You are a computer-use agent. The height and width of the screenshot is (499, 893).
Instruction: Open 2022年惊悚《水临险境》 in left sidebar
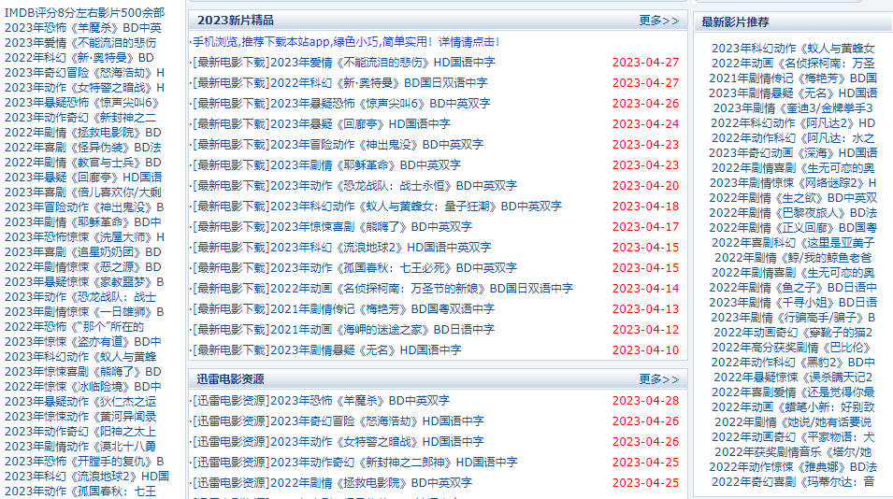(x=83, y=386)
